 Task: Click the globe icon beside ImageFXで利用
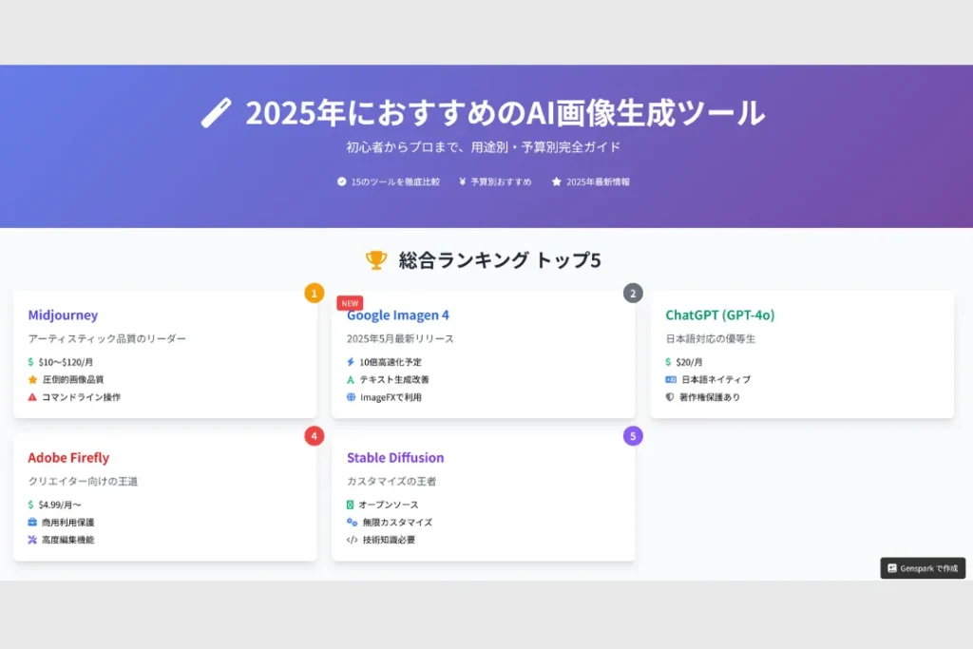click(352, 397)
